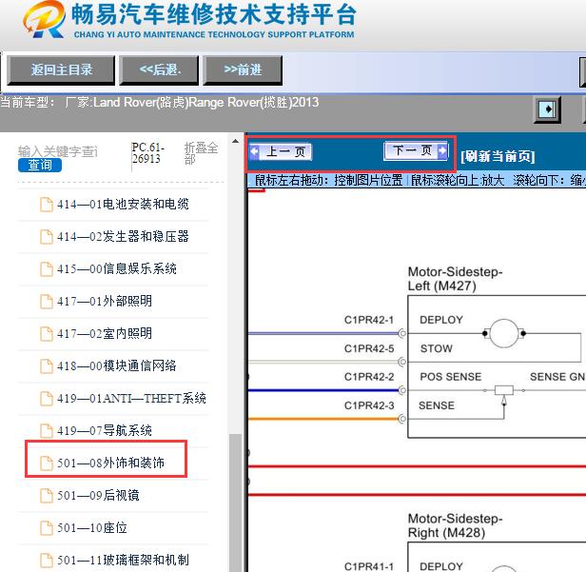Click the motor circle symbol in M427
The height and width of the screenshot is (572, 586).
[504, 333]
